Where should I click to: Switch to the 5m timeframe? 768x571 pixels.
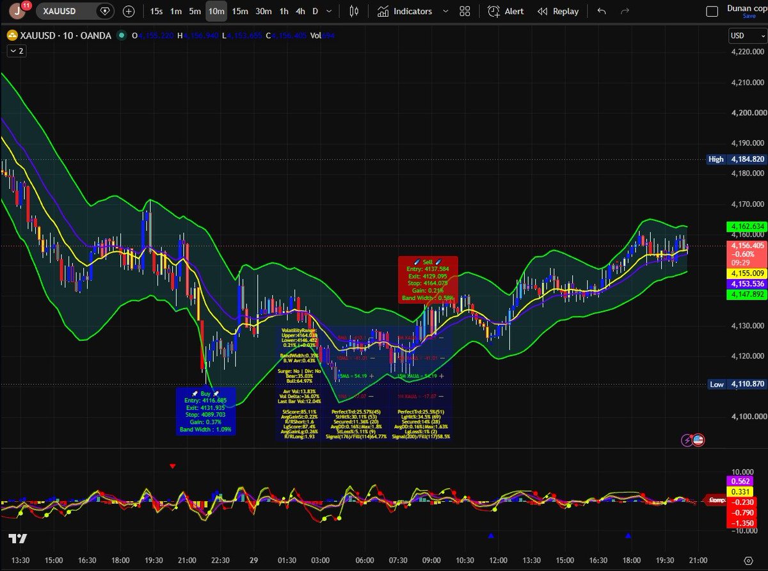pos(195,11)
